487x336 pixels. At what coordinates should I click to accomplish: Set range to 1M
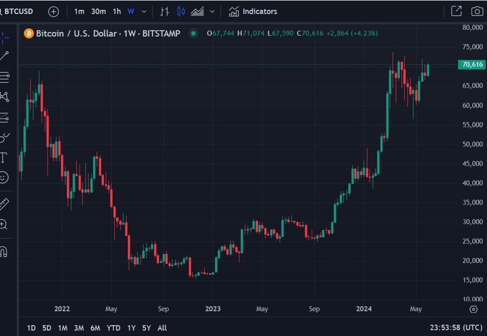[x=62, y=328]
